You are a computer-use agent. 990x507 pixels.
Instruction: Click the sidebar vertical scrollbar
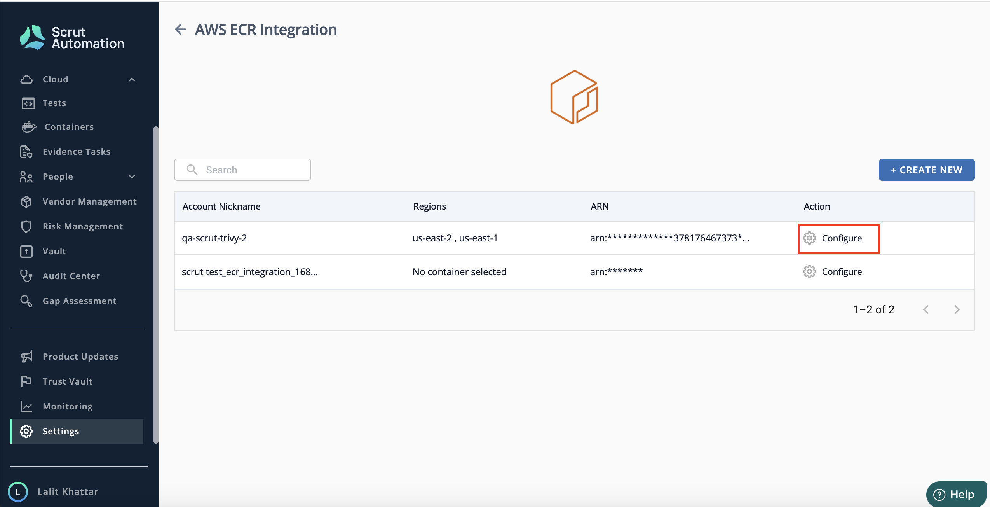pyautogui.click(x=156, y=285)
